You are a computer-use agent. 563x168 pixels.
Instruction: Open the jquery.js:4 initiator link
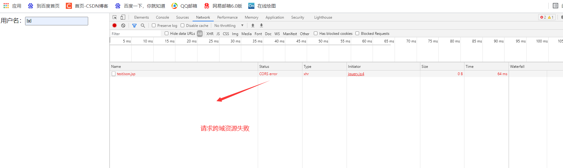(x=356, y=74)
